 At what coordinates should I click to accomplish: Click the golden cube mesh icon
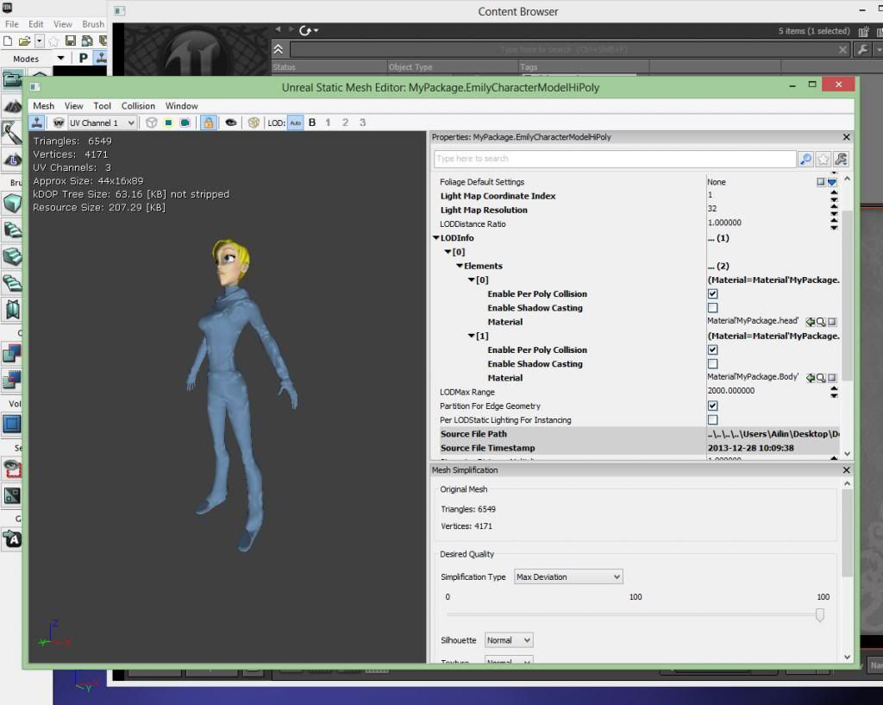(x=254, y=123)
